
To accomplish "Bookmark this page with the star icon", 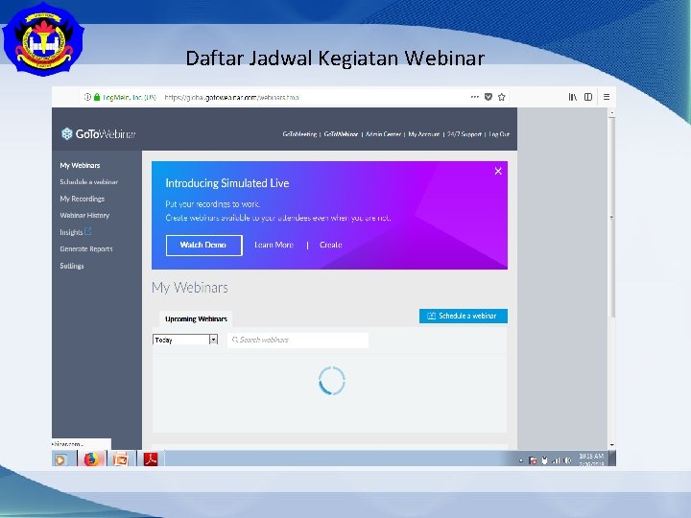I will click(502, 97).
